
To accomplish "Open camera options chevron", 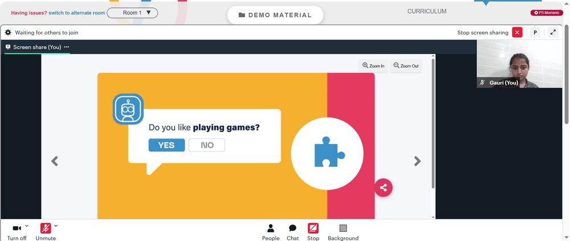I will click(27, 226).
